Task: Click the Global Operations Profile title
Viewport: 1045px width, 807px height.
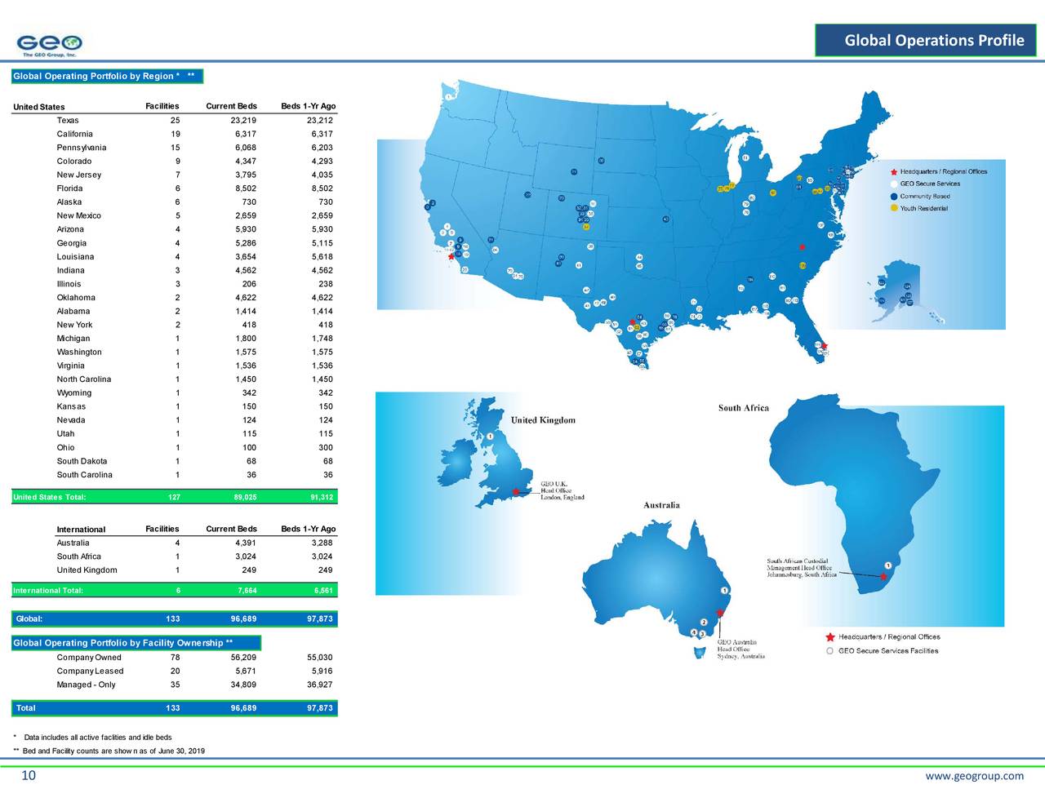Action: tap(934, 41)
